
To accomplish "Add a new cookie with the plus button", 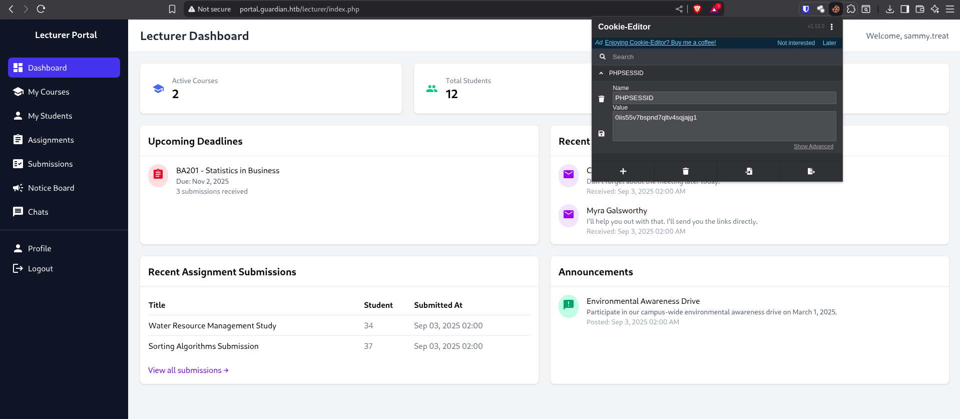I will pos(623,171).
